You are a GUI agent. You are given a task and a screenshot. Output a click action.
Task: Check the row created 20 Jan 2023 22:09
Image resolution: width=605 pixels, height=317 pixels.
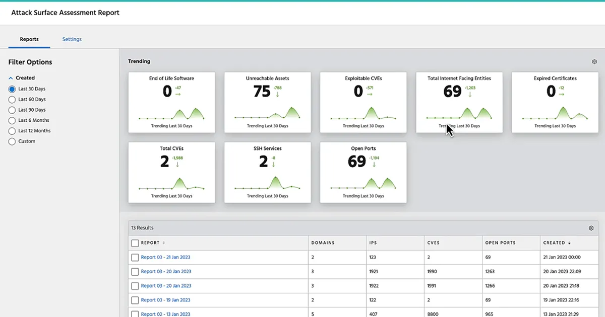tap(135, 272)
